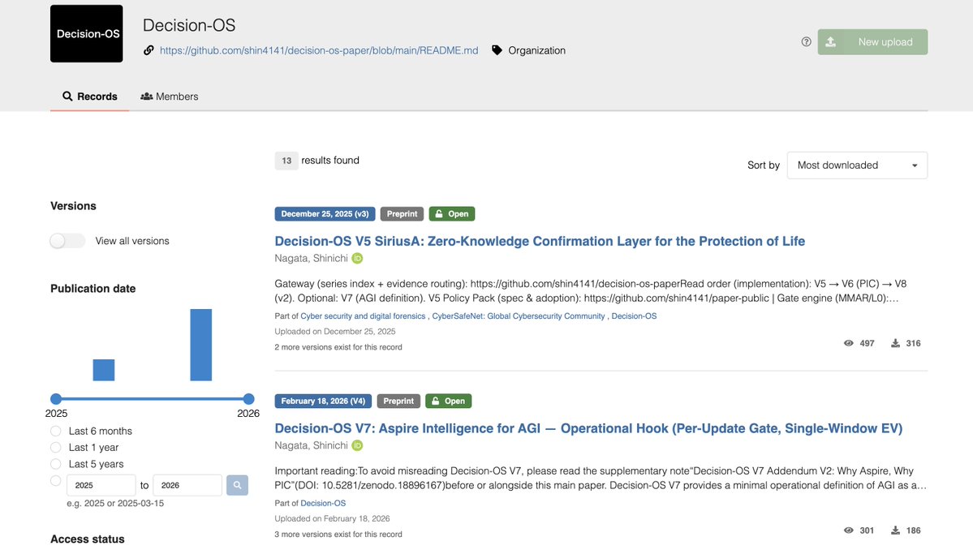This screenshot has height=554, width=973.
Task: Select the Last 1 year radio option
Action: coord(56,447)
